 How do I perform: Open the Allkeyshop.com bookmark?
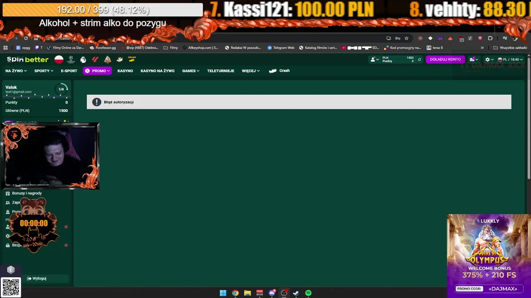(x=200, y=48)
